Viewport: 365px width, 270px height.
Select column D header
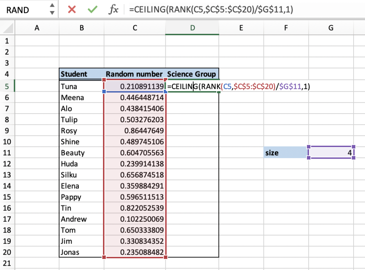tap(192, 27)
